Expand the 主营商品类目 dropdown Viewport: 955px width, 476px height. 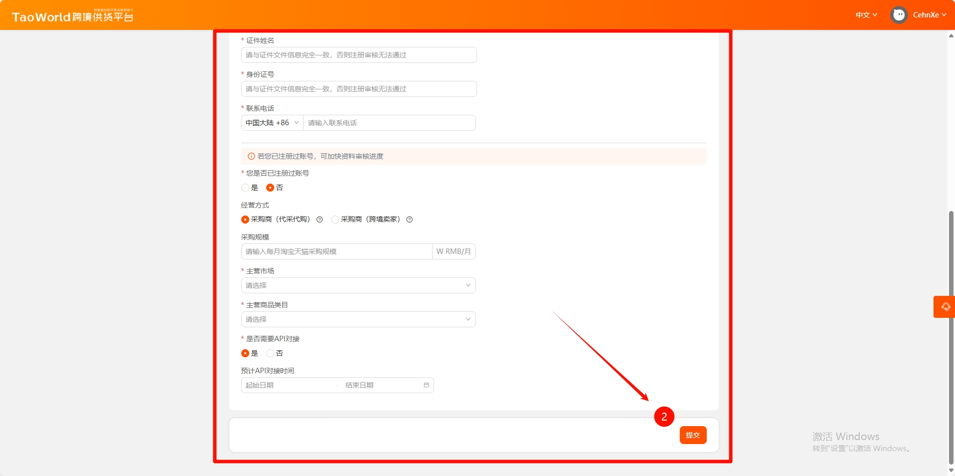358,319
